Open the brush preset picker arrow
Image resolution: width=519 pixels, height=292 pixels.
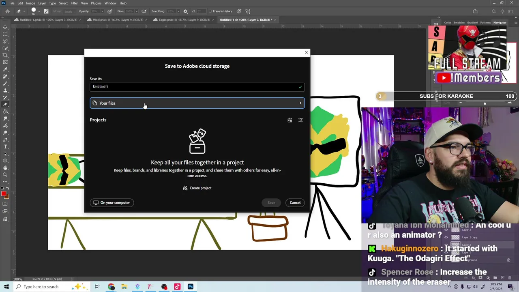point(39,11)
